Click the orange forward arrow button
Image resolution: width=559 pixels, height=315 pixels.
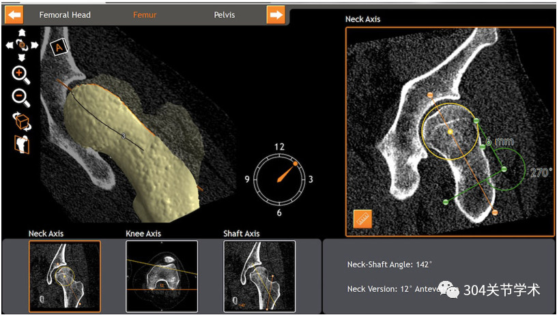click(276, 15)
